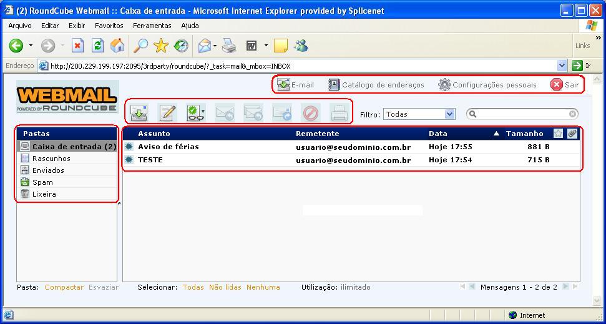Image resolution: width=606 pixels, height=324 pixels.
Task: Open the Spam folder
Action: pos(67,182)
